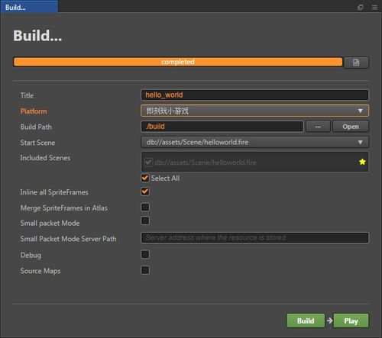Viewport: 382px width, 338px height.
Task: Click the completed build progress bar
Action: tap(178, 62)
